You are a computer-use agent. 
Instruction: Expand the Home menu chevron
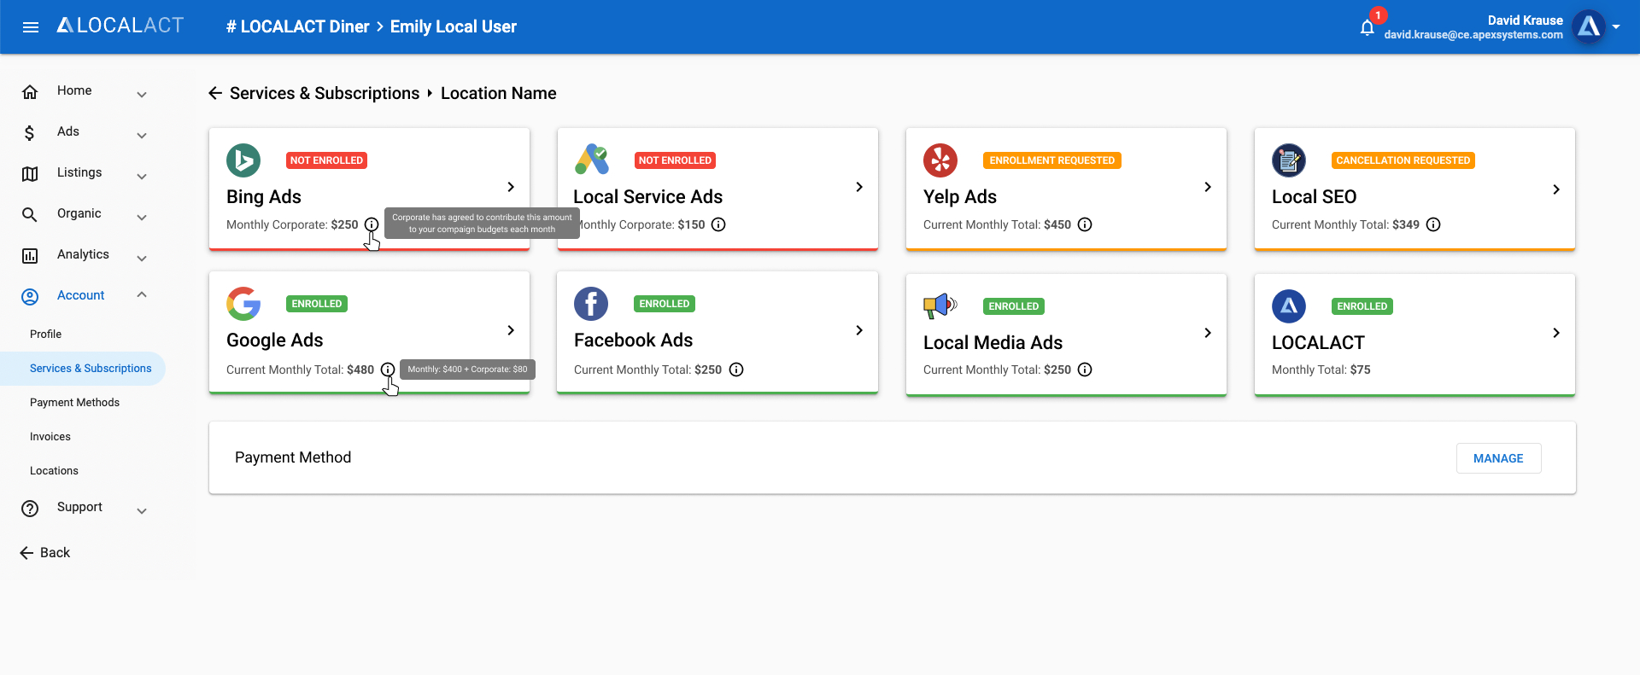[x=142, y=94]
